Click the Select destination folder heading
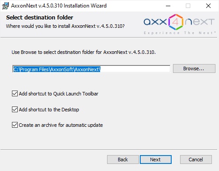The height and width of the screenshot is (171, 219). [40, 18]
